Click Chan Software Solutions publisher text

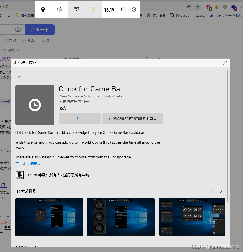click(79, 96)
